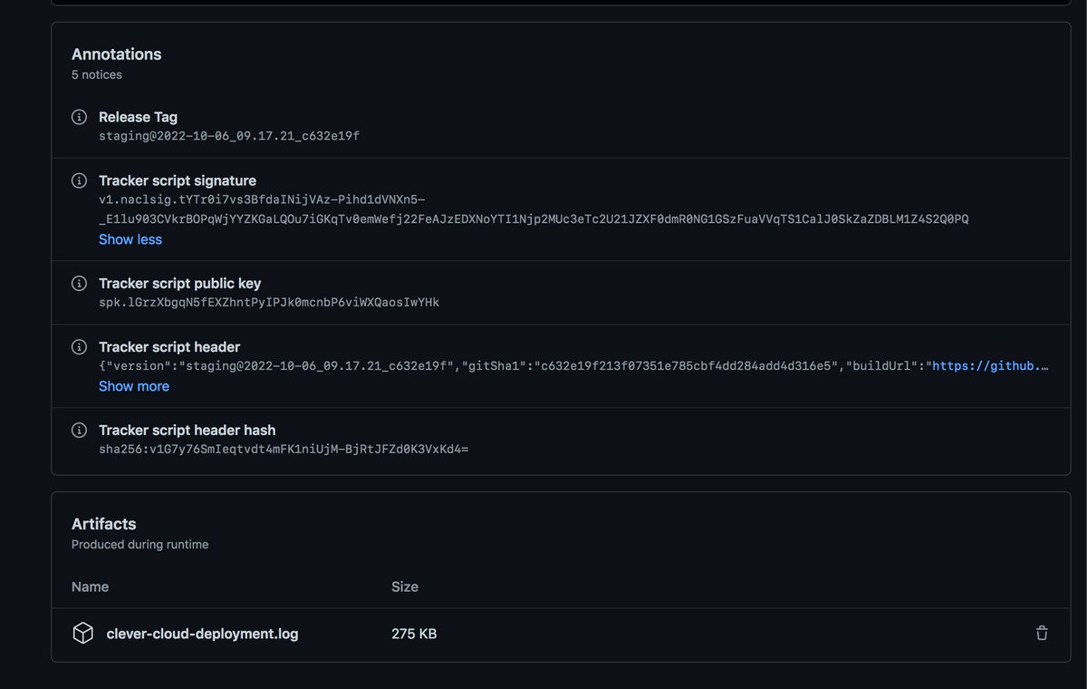Click info icon beside Tracker script signature
The height and width of the screenshot is (689, 1087).
[x=80, y=180]
